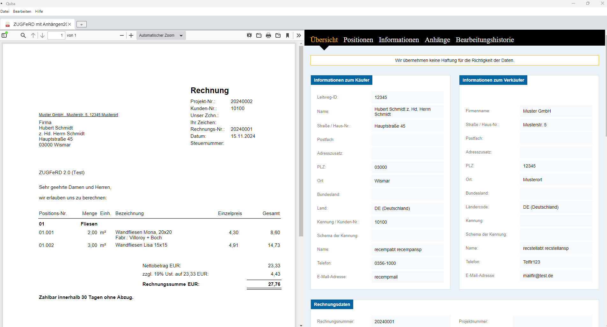Zoom in with the plus icon
The width and height of the screenshot is (607, 327).
click(x=131, y=35)
